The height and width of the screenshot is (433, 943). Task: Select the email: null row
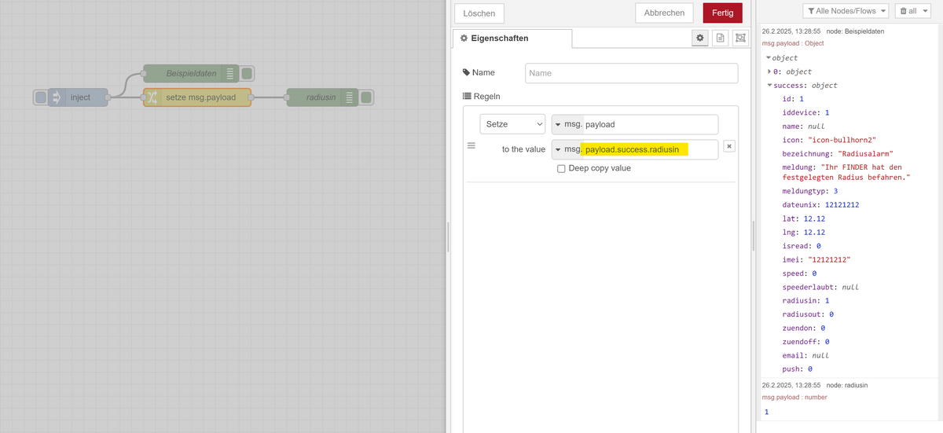click(805, 355)
